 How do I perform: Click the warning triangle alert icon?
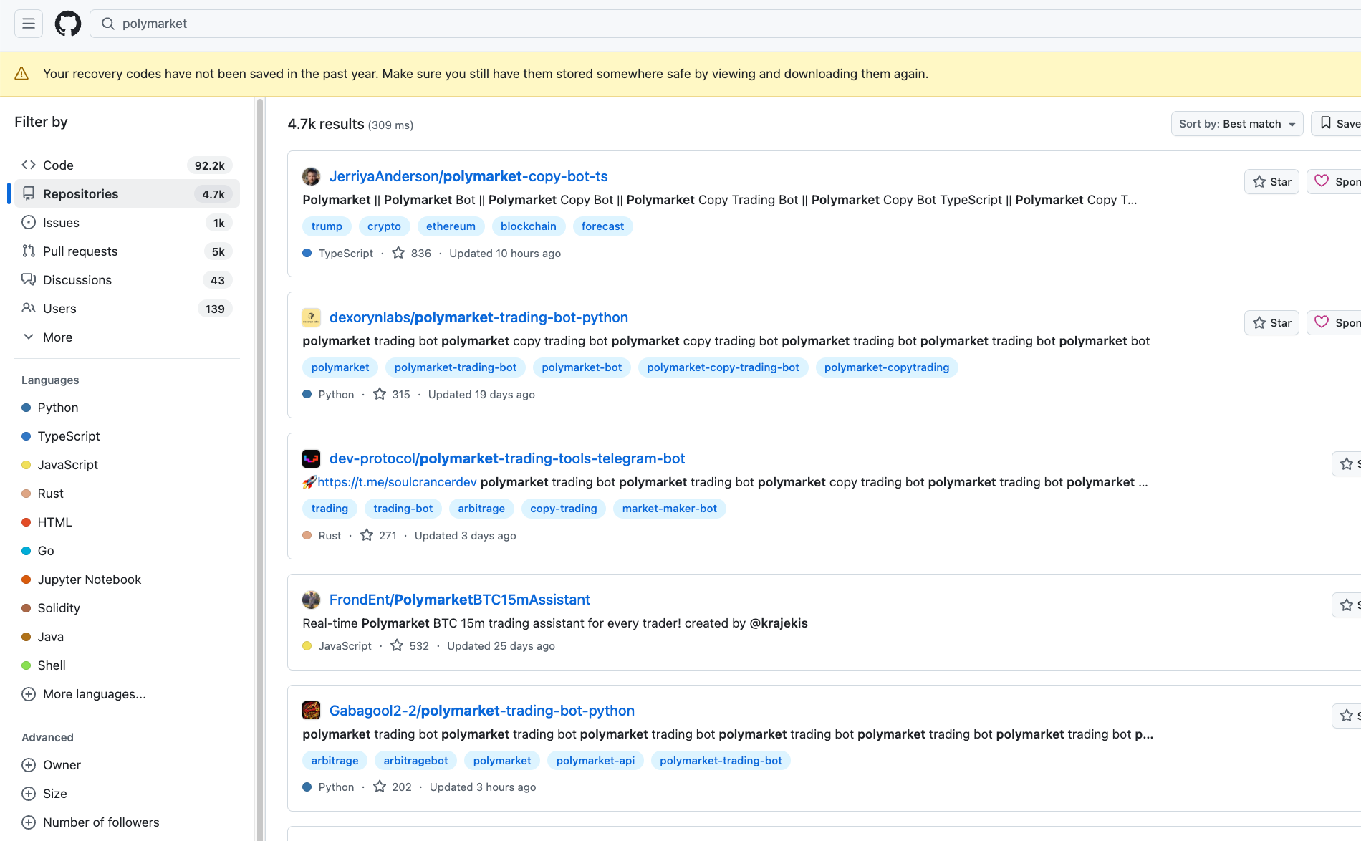pyautogui.click(x=21, y=74)
